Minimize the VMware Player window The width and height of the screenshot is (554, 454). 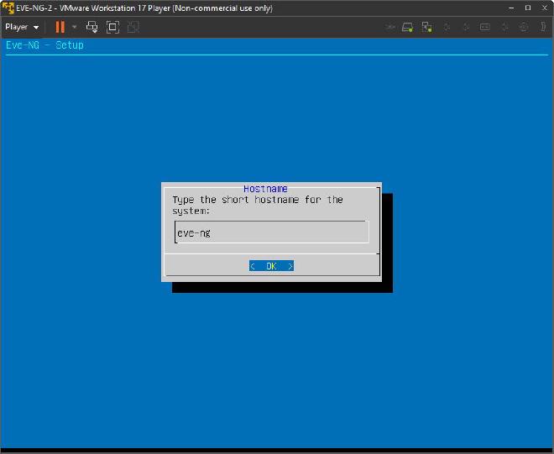coord(511,8)
